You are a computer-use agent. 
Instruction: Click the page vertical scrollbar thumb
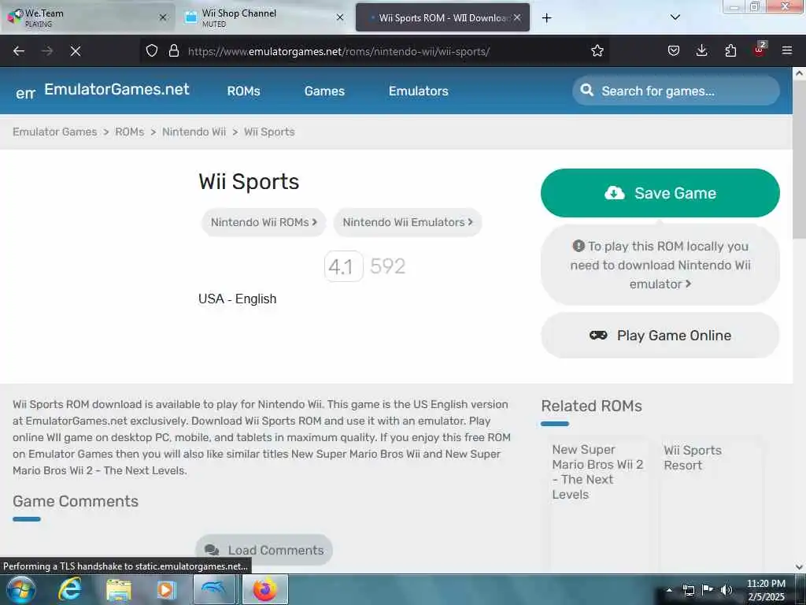[799, 159]
